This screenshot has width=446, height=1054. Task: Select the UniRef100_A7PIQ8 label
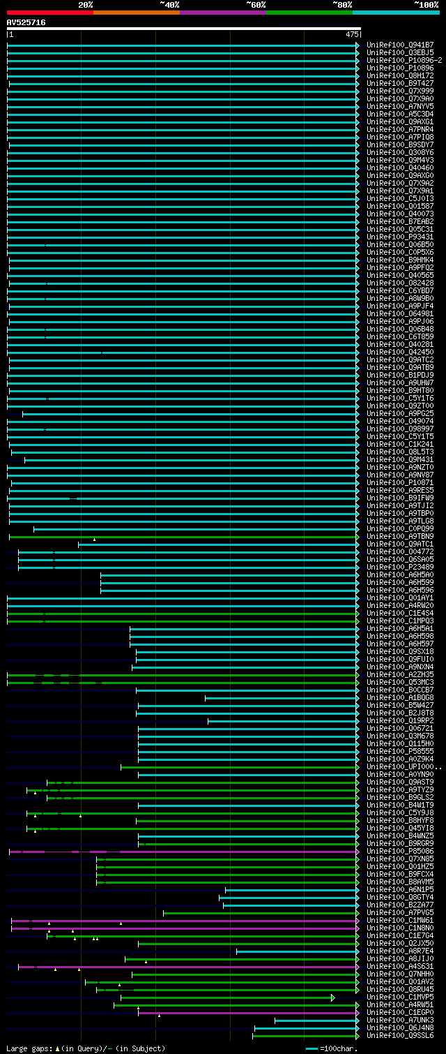pos(400,138)
